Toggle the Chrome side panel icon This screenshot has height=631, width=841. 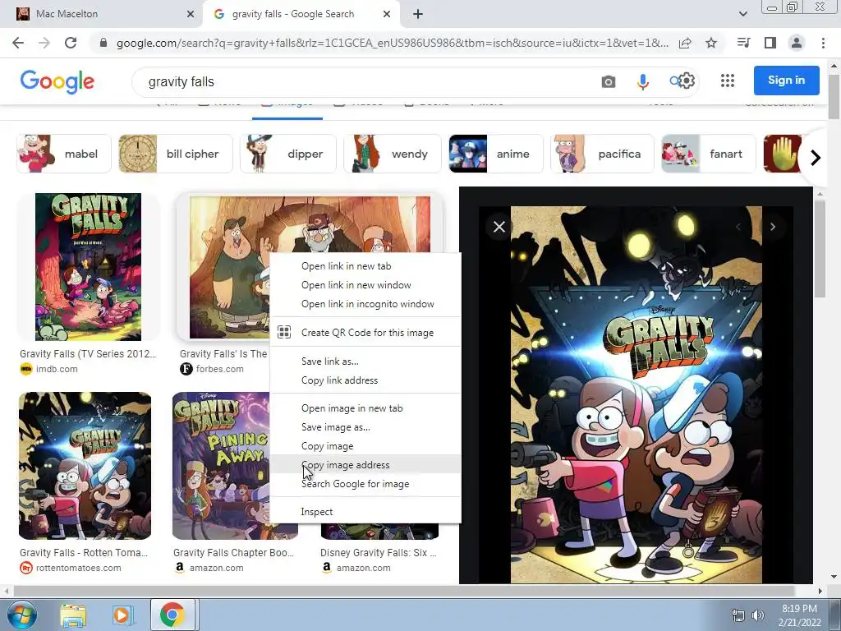770,43
